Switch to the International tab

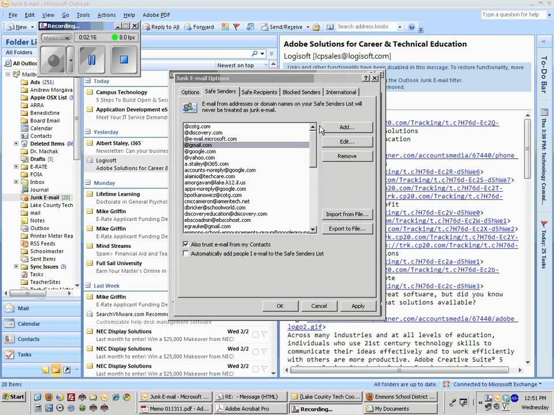tap(341, 92)
